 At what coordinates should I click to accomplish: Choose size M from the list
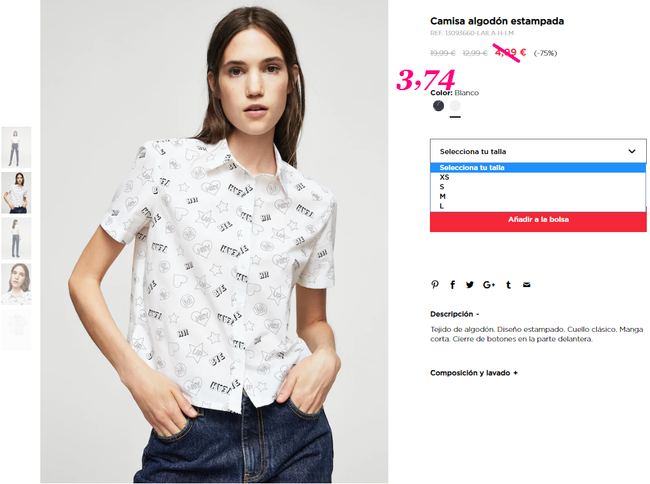click(x=537, y=196)
